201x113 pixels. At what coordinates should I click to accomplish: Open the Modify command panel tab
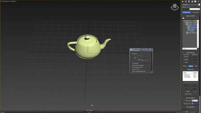[186, 2]
